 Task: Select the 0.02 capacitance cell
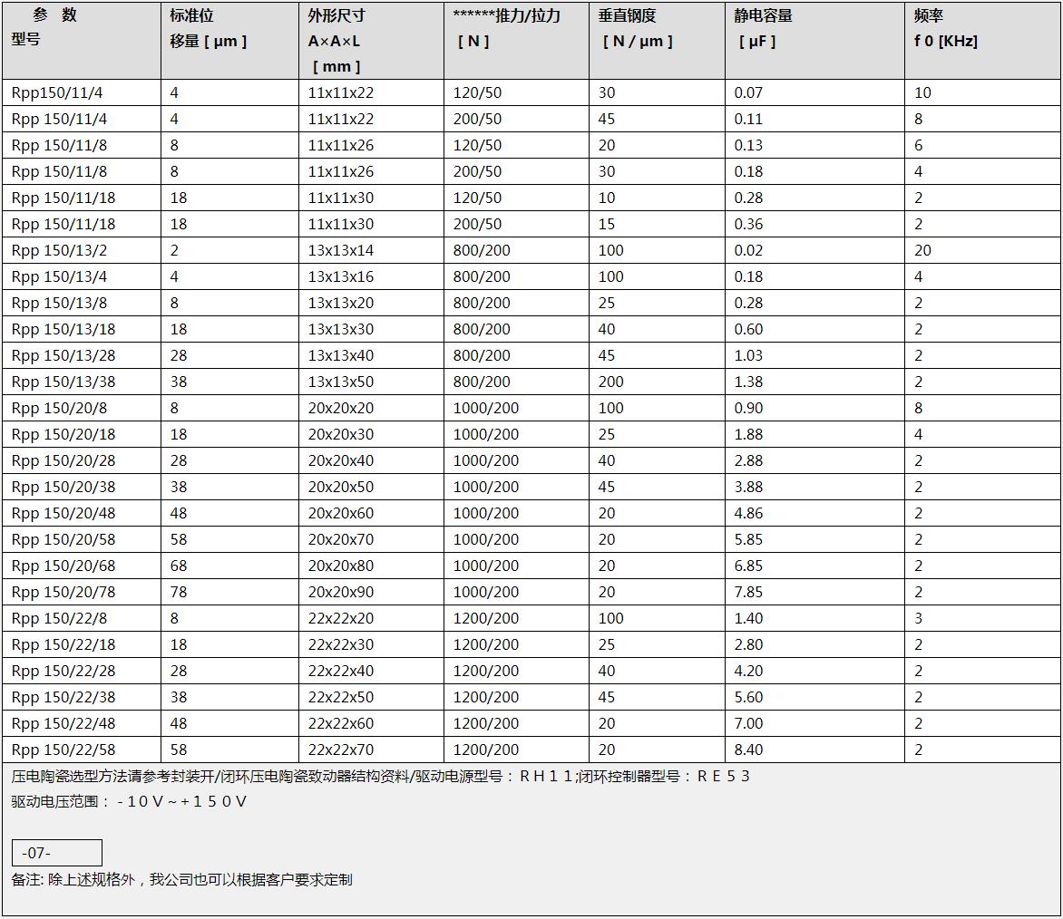[x=748, y=250]
